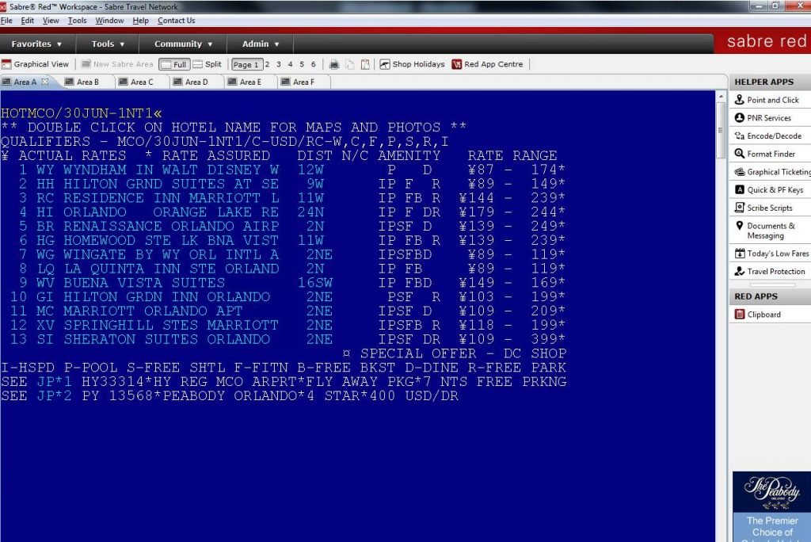This screenshot has width=811, height=542.
Task: Open Graphical Ticketing helper app
Action: pos(773,172)
